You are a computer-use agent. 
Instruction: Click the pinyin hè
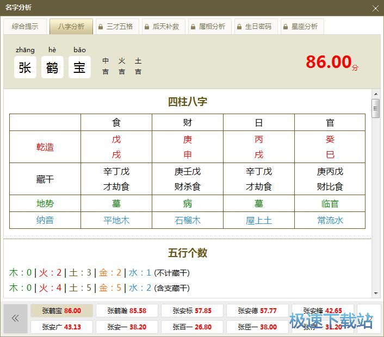(52, 49)
